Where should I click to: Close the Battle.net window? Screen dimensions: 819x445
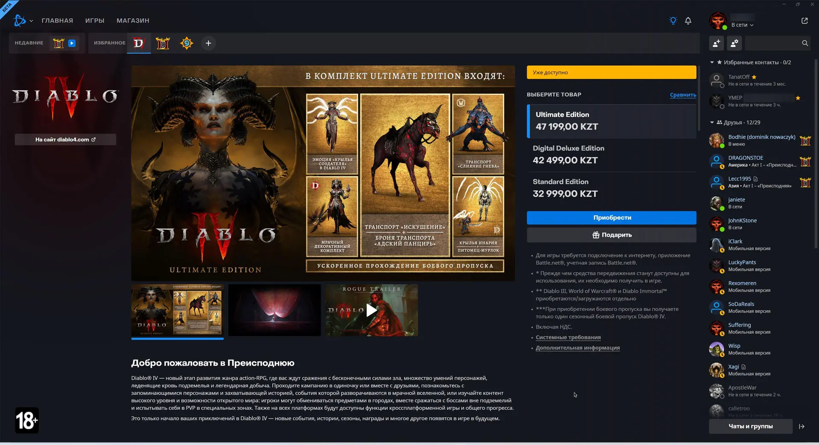pyautogui.click(x=812, y=4)
